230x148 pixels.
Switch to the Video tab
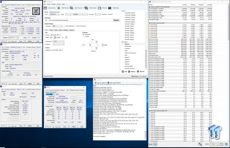tap(56, 30)
